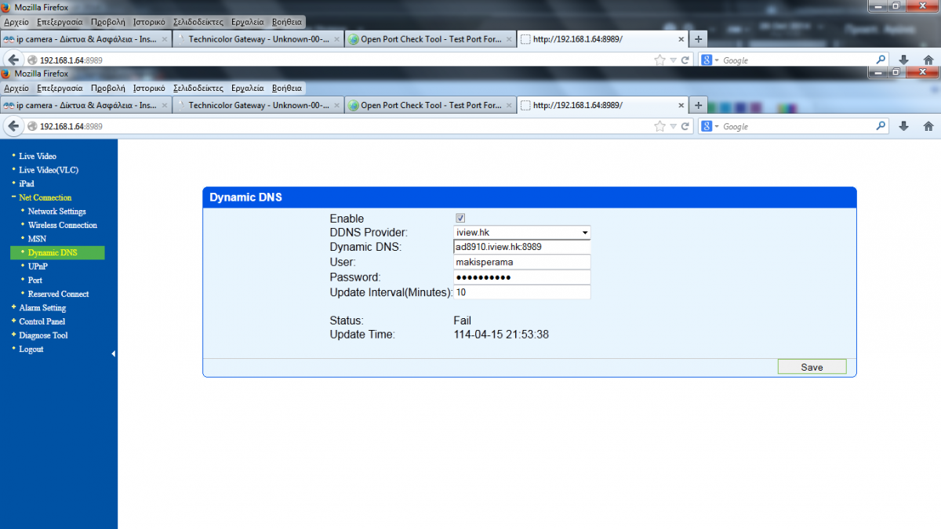Image resolution: width=941 pixels, height=529 pixels.
Task: Open Live Video(VLC) from sidebar
Action: [x=49, y=170]
